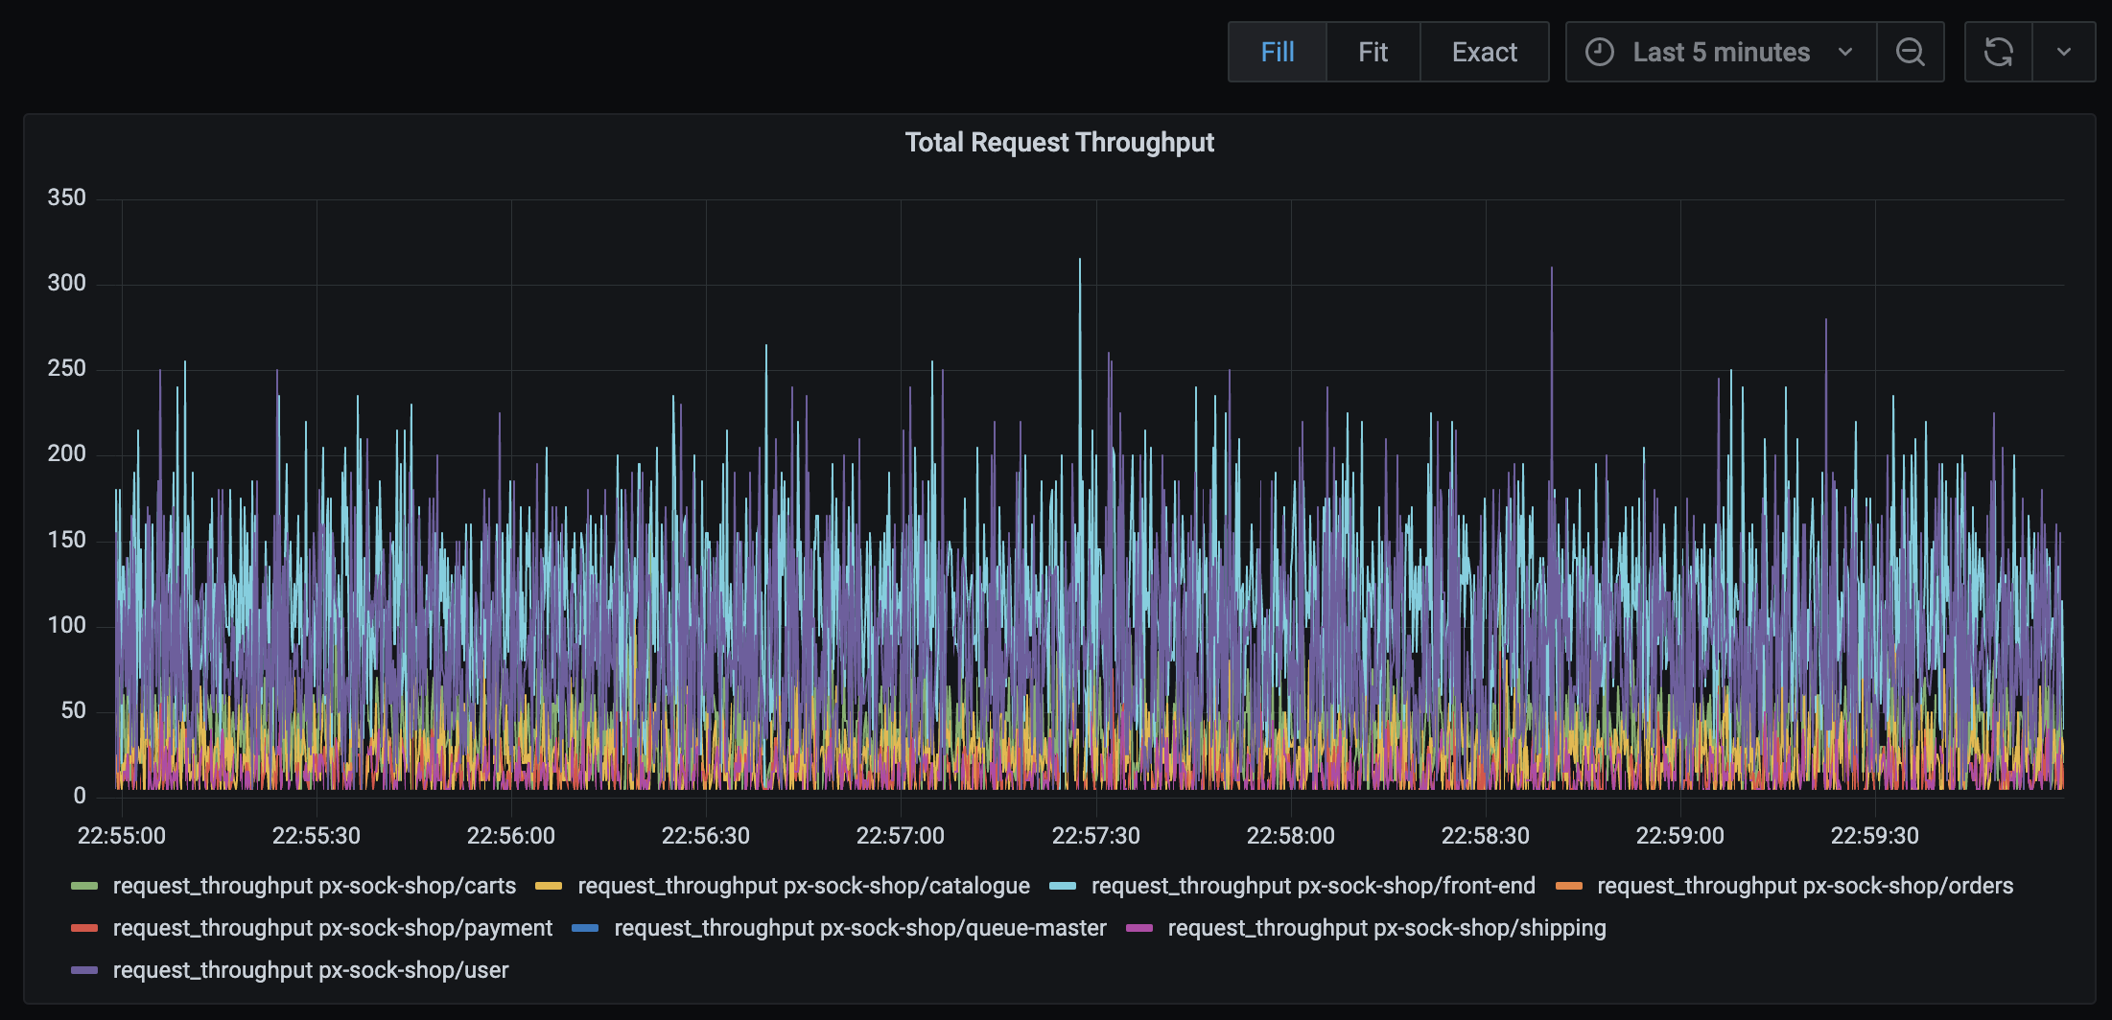The width and height of the screenshot is (2112, 1020).
Task: Click the 22:58:00 time axis label
Action: click(1290, 836)
